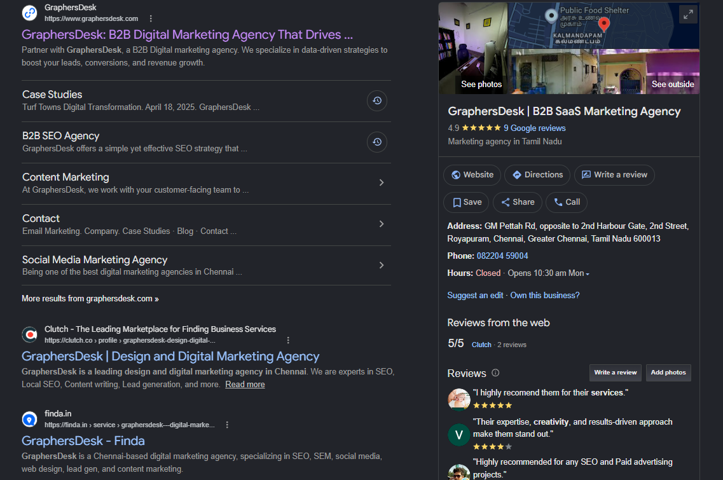The width and height of the screenshot is (723, 480).
Task: Click Add photos button
Action: click(x=668, y=373)
